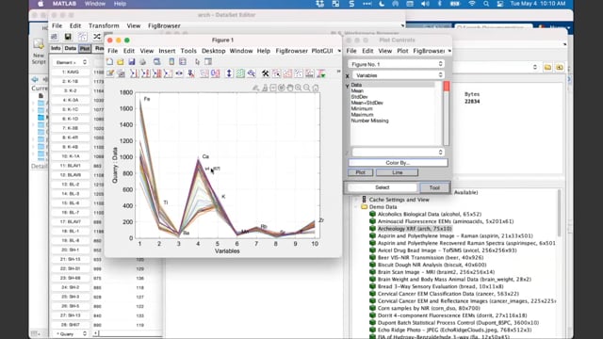
Task: Click the demo data list vertical scrollbar
Action: (x=560, y=214)
